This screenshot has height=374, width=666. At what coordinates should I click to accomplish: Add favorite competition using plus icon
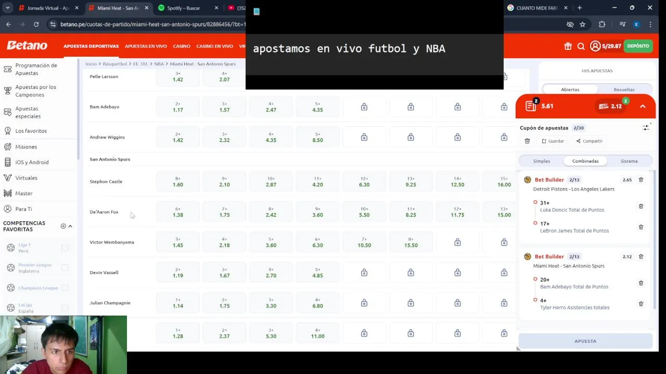[63, 226]
